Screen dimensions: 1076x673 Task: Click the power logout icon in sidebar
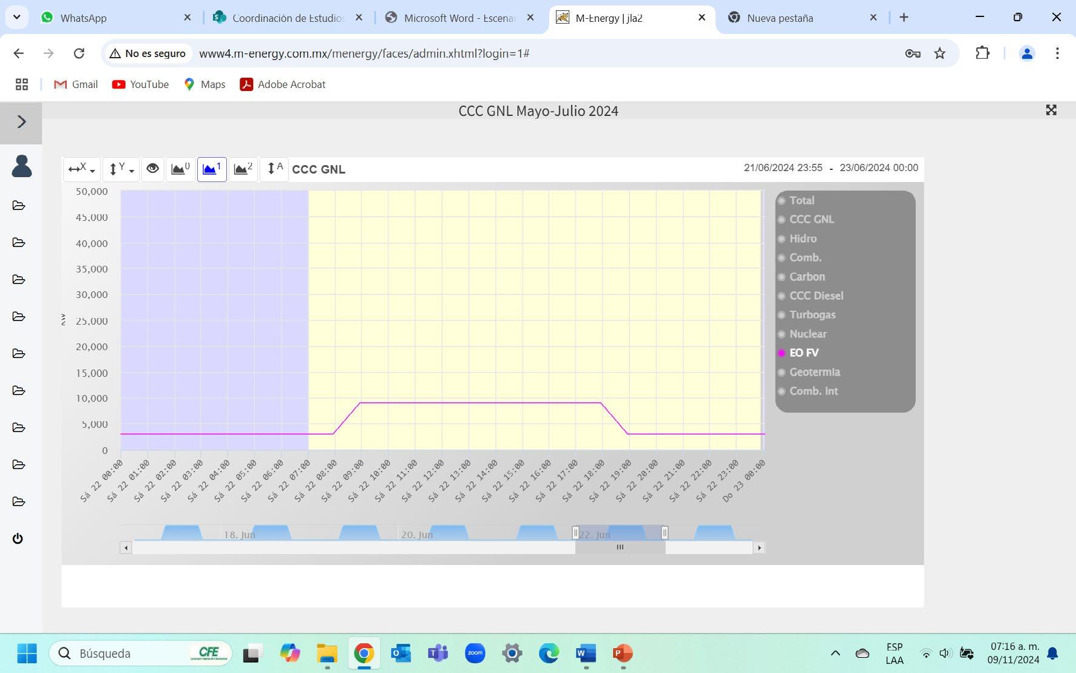tap(18, 539)
